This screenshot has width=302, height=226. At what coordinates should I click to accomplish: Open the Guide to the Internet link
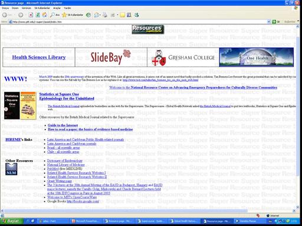63,125
